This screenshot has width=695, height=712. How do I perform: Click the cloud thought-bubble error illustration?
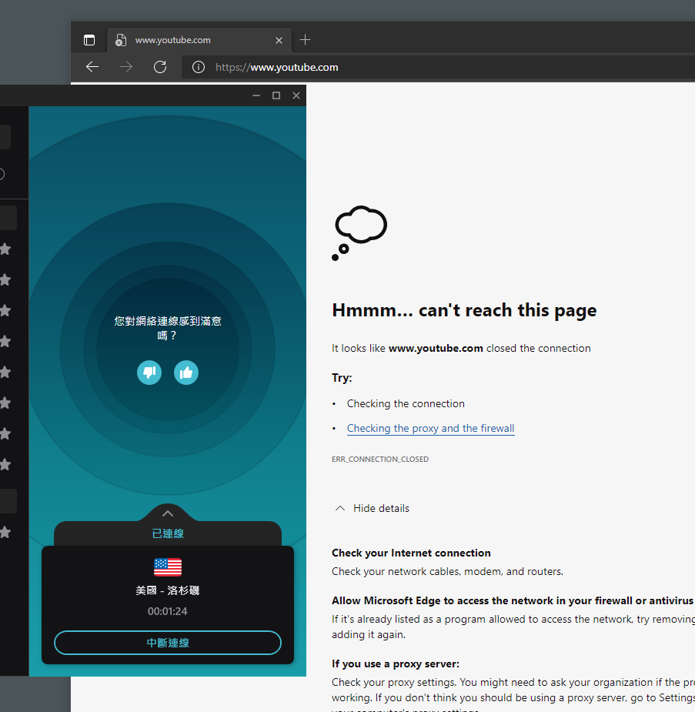pos(359,233)
